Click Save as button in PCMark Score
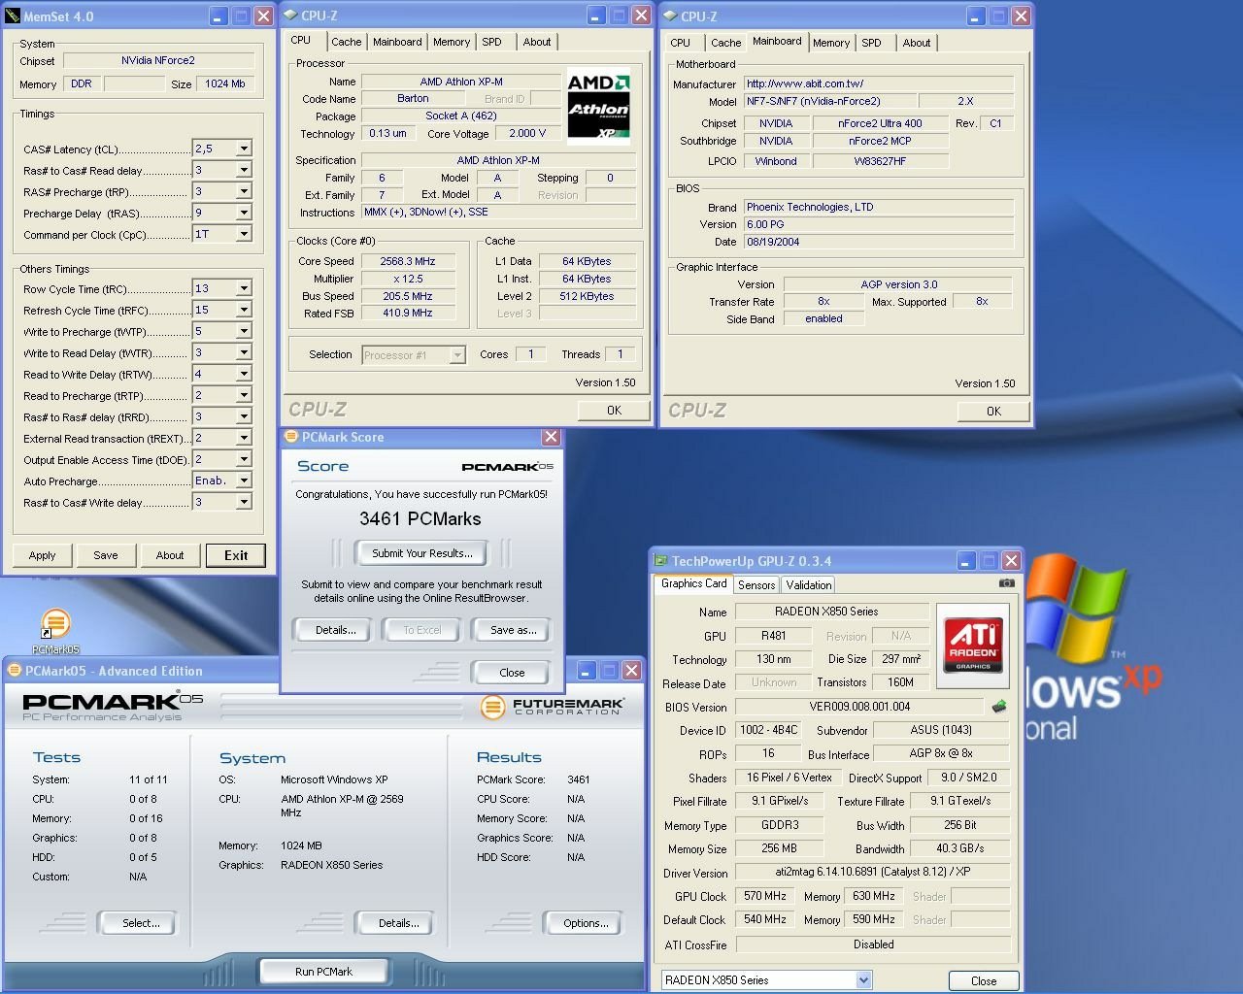 click(513, 630)
